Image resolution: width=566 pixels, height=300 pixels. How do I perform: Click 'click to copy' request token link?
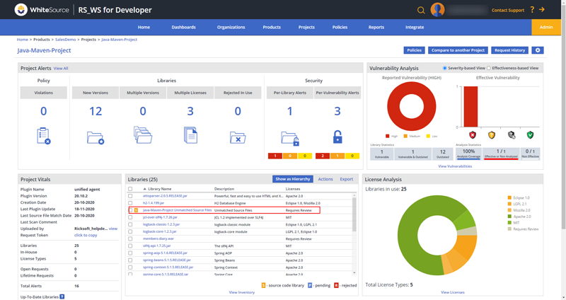tap(86, 235)
